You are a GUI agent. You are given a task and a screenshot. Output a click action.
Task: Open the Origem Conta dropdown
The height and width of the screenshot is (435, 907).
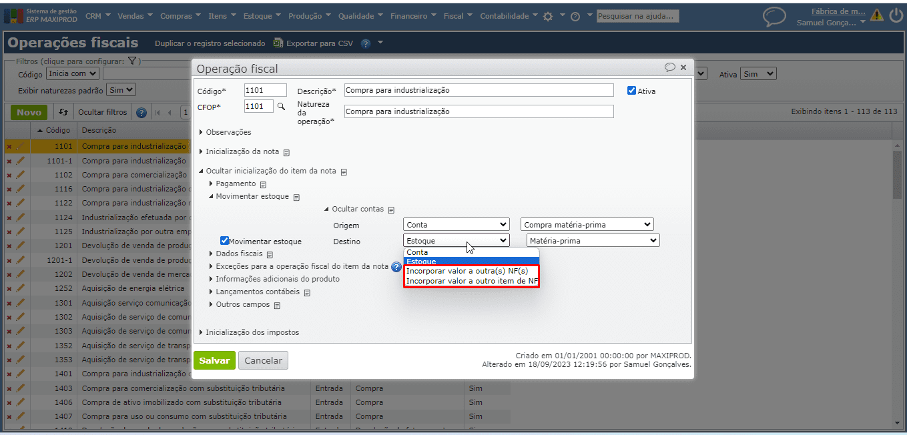click(457, 225)
